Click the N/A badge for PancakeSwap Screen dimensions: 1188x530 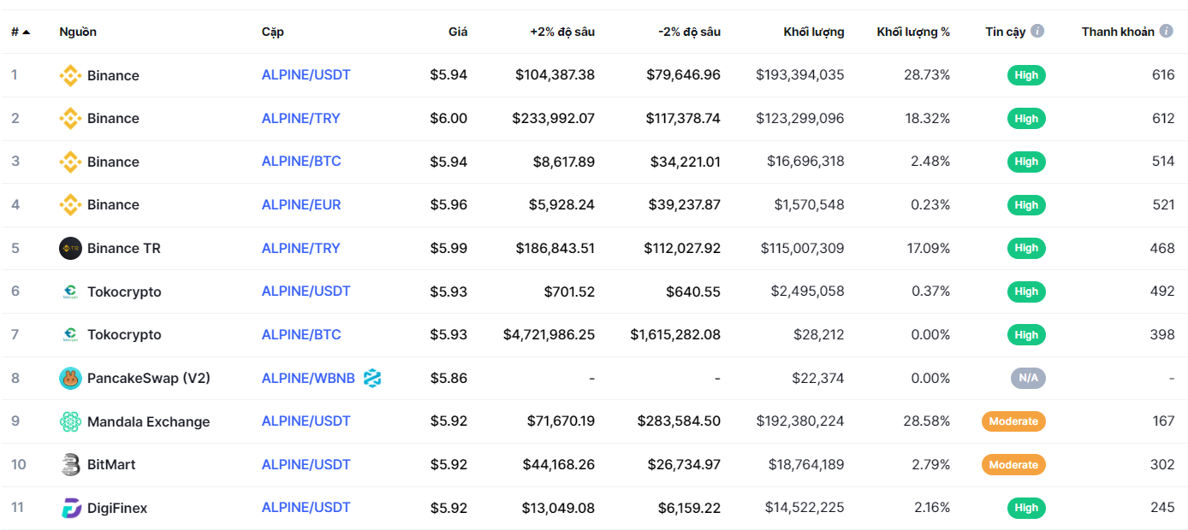(x=1028, y=378)
